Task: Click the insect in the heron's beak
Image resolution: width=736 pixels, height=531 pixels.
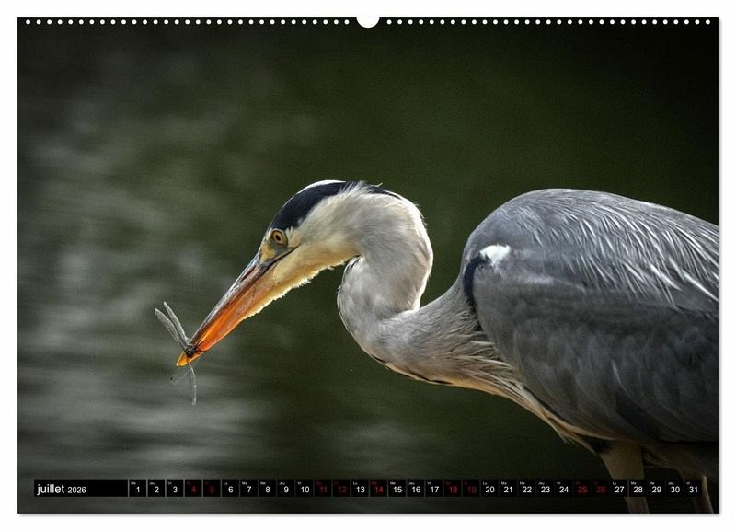Action: 178,339
